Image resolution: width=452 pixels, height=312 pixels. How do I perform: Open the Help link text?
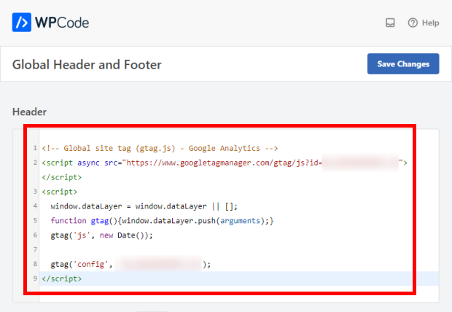click(430, 23)
